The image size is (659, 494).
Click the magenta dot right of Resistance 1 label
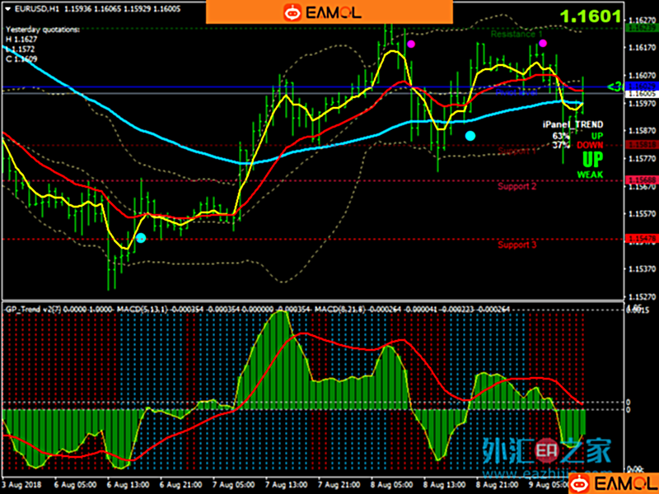click(x=543, y=43)
